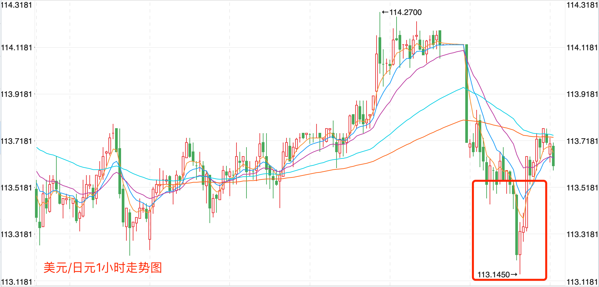Select the 114.1181 label on the right axis
This screenshot has width=599, height=287.
[x=582, y=48]
